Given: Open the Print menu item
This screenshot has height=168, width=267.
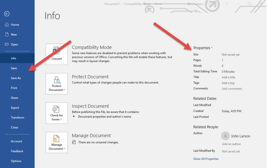Looking at the screenshot, I should coord(14,88).
